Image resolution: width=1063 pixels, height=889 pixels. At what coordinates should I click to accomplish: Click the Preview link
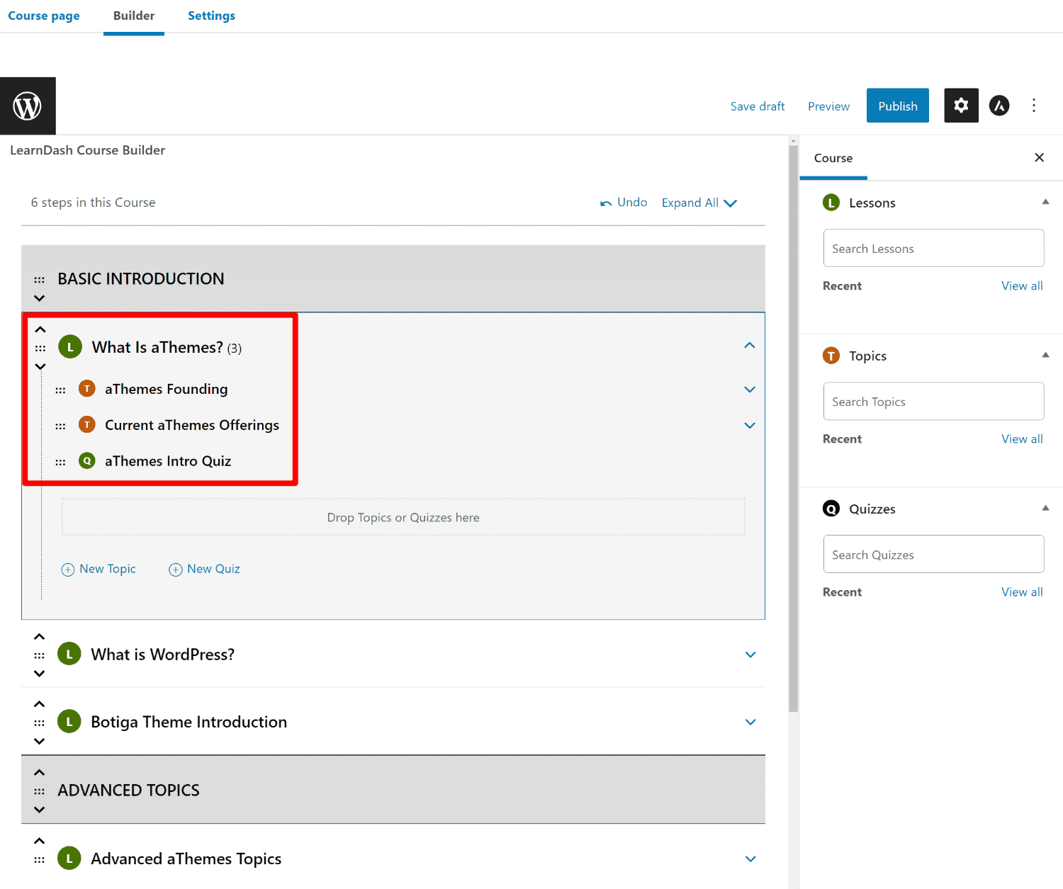[x=828, y=106]
